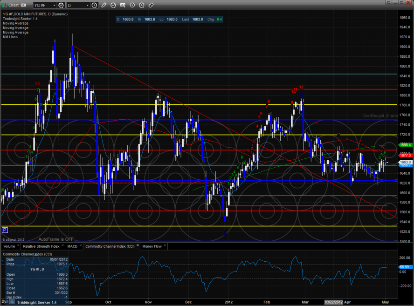Select the MACD study tab
Viewport: 414px width, 306px height.
[x=72, y=246]
